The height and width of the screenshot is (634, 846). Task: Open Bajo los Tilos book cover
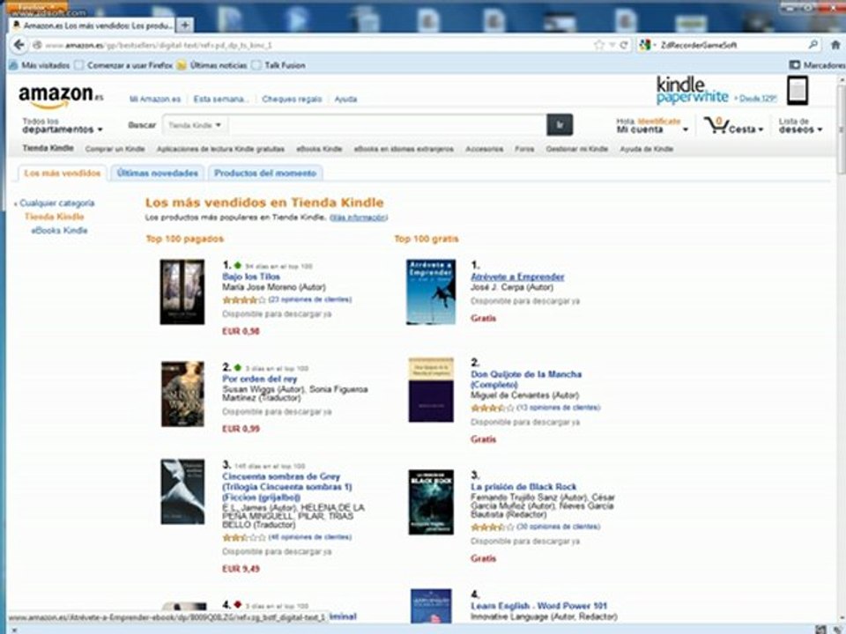coord(182,291)
